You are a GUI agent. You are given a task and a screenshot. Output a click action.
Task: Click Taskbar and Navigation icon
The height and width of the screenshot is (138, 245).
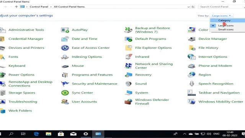coord(191,93)
